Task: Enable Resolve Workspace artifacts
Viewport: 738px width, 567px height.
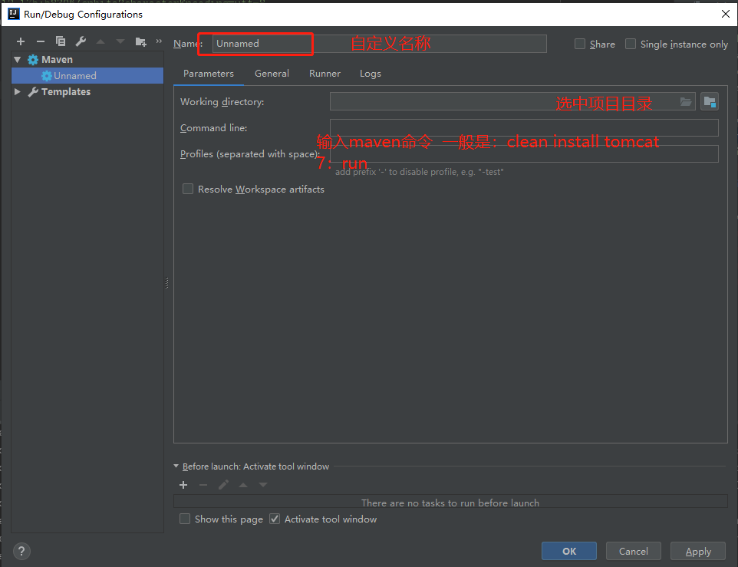Action: (188, 189)
